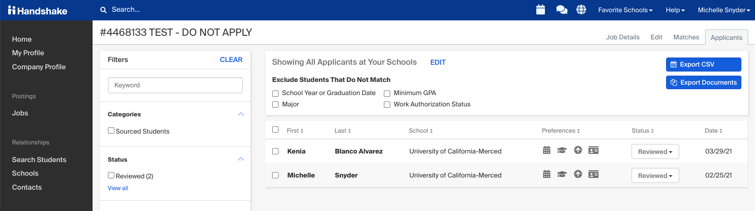Check the Reviewed (2) status filter
755x211 pixels.
111,175
